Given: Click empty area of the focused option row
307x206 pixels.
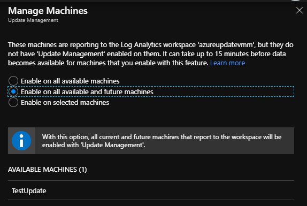Looking at the screenshot, I should (223, 91).
